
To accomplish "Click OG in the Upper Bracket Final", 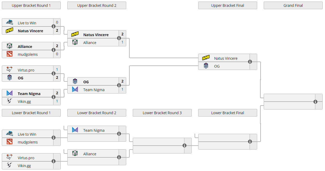I will click(x=217, y=66).
